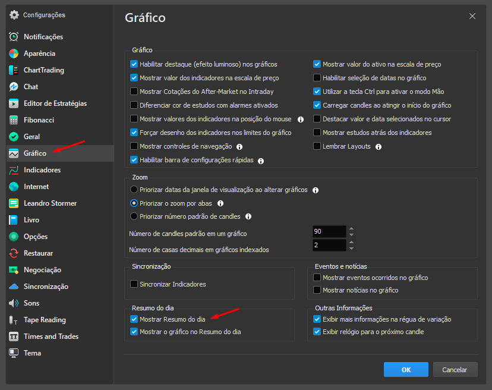This screenshot has width=492, height=390.
Task: Enable Habilitar seleção de datas no gráfico
Action: click(317, 77)
